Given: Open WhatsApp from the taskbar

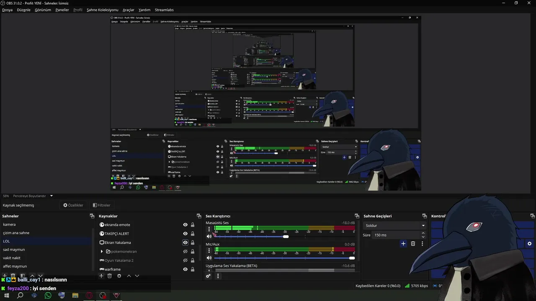Looking at the screenshot, I should [48, 296].
